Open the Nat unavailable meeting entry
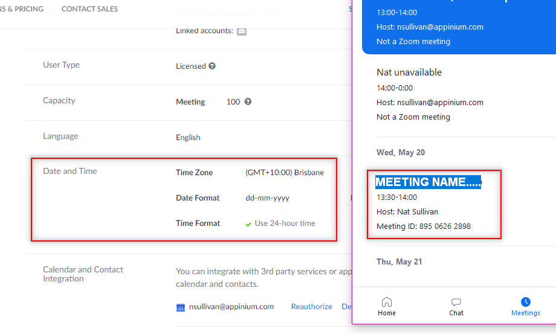The image size is (556, 334). click(x=409, y=72)
